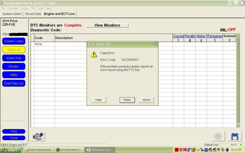Click the Techstream taskbar item
Viewport: 245px width, 153px height.
coord(100,150)
